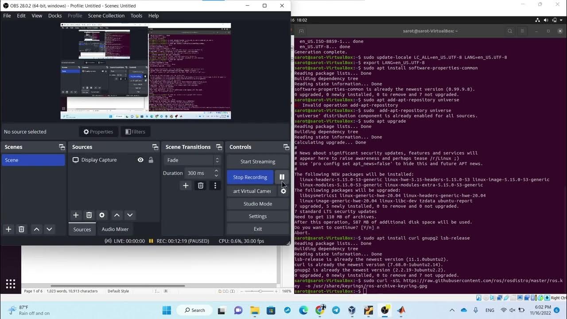The image size is (567, 319).
Task: Open search in Ubuntu terminal header
Action: point(510,31)
